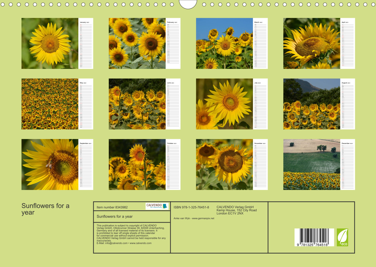Screen dimensions: 376x267
Task: Select the September bee on sunflower thumbnail
Action: (50, 165)
